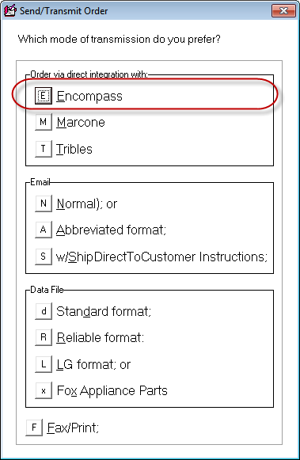This screenshot has height=460, width=300.
Task: Pick the A button for Abbreviated format
Action: (44, 230)
